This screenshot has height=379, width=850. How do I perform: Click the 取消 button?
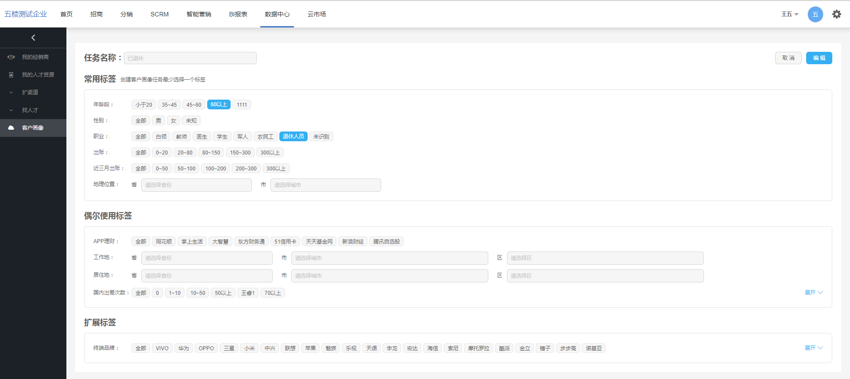[788, 58]
